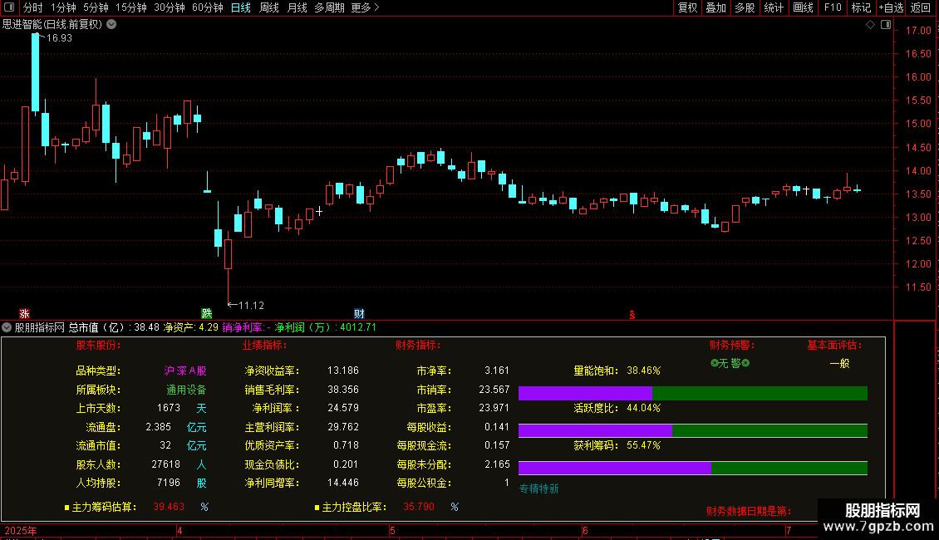Switch to 分时 intraday view
This screenshot has height=540, width=939.
click(x=33, y=7)
